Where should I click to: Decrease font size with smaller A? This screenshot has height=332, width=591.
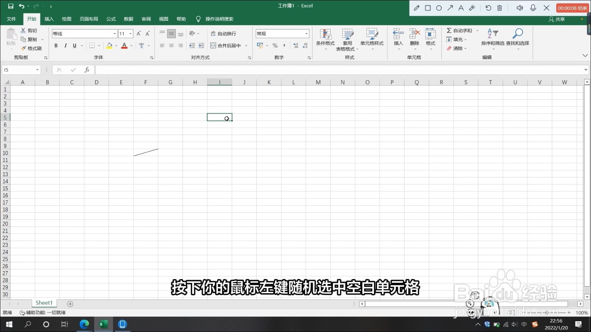[x=147, y=34]
